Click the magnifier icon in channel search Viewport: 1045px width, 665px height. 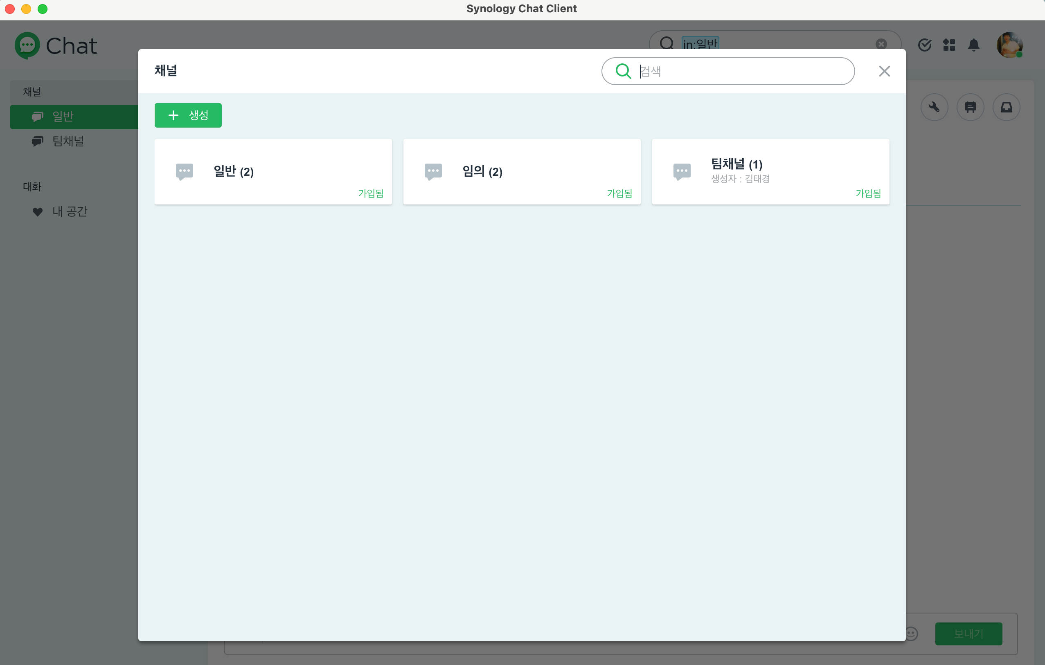click(x=623, y=71)
